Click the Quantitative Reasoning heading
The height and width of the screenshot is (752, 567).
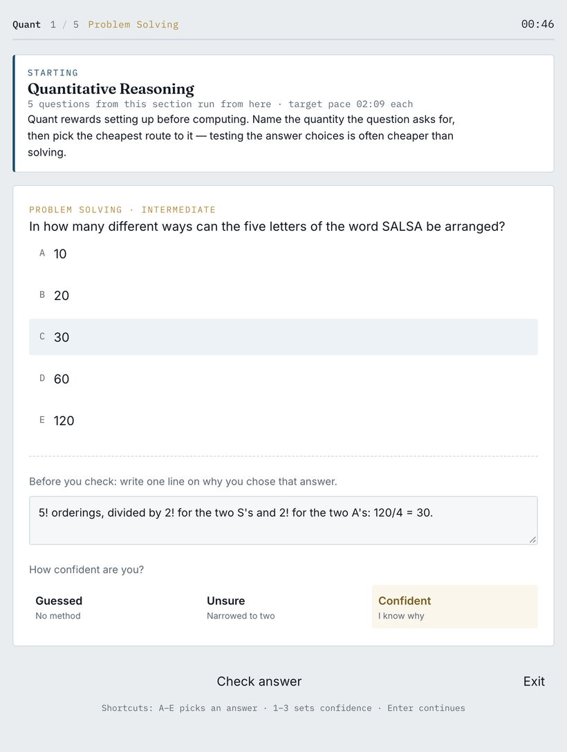pos(111,88)
